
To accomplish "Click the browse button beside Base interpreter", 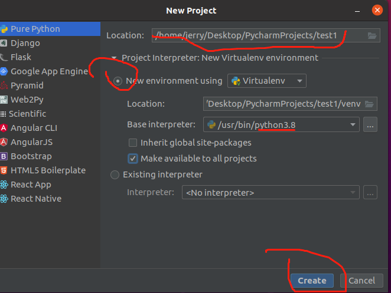I will pyautogui.click(x=370, y=124).
